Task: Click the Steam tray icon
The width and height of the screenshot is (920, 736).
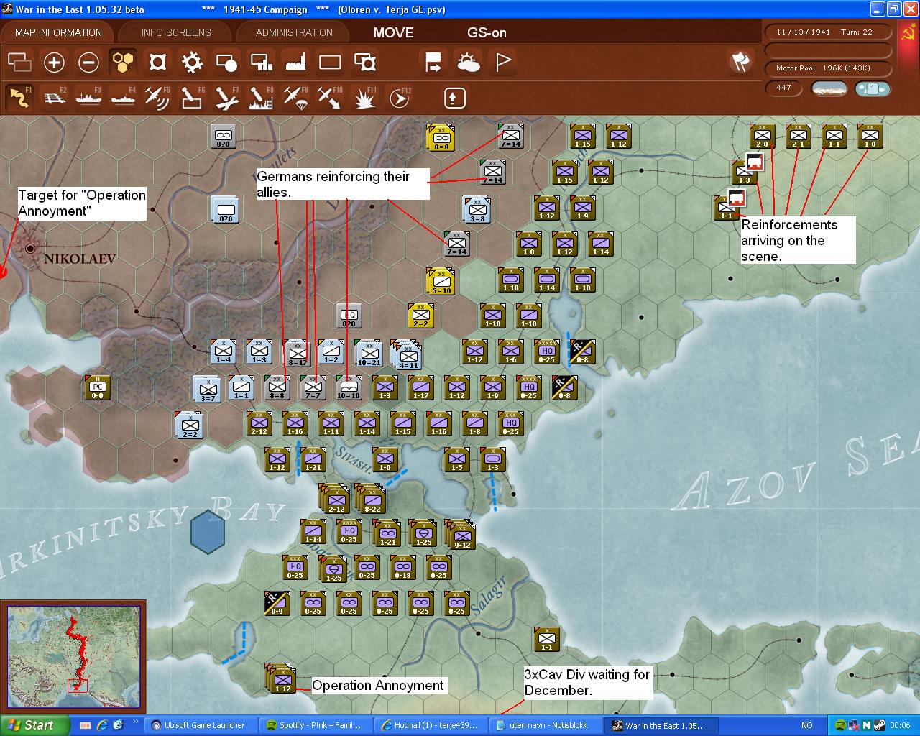Action: [878, 725]
